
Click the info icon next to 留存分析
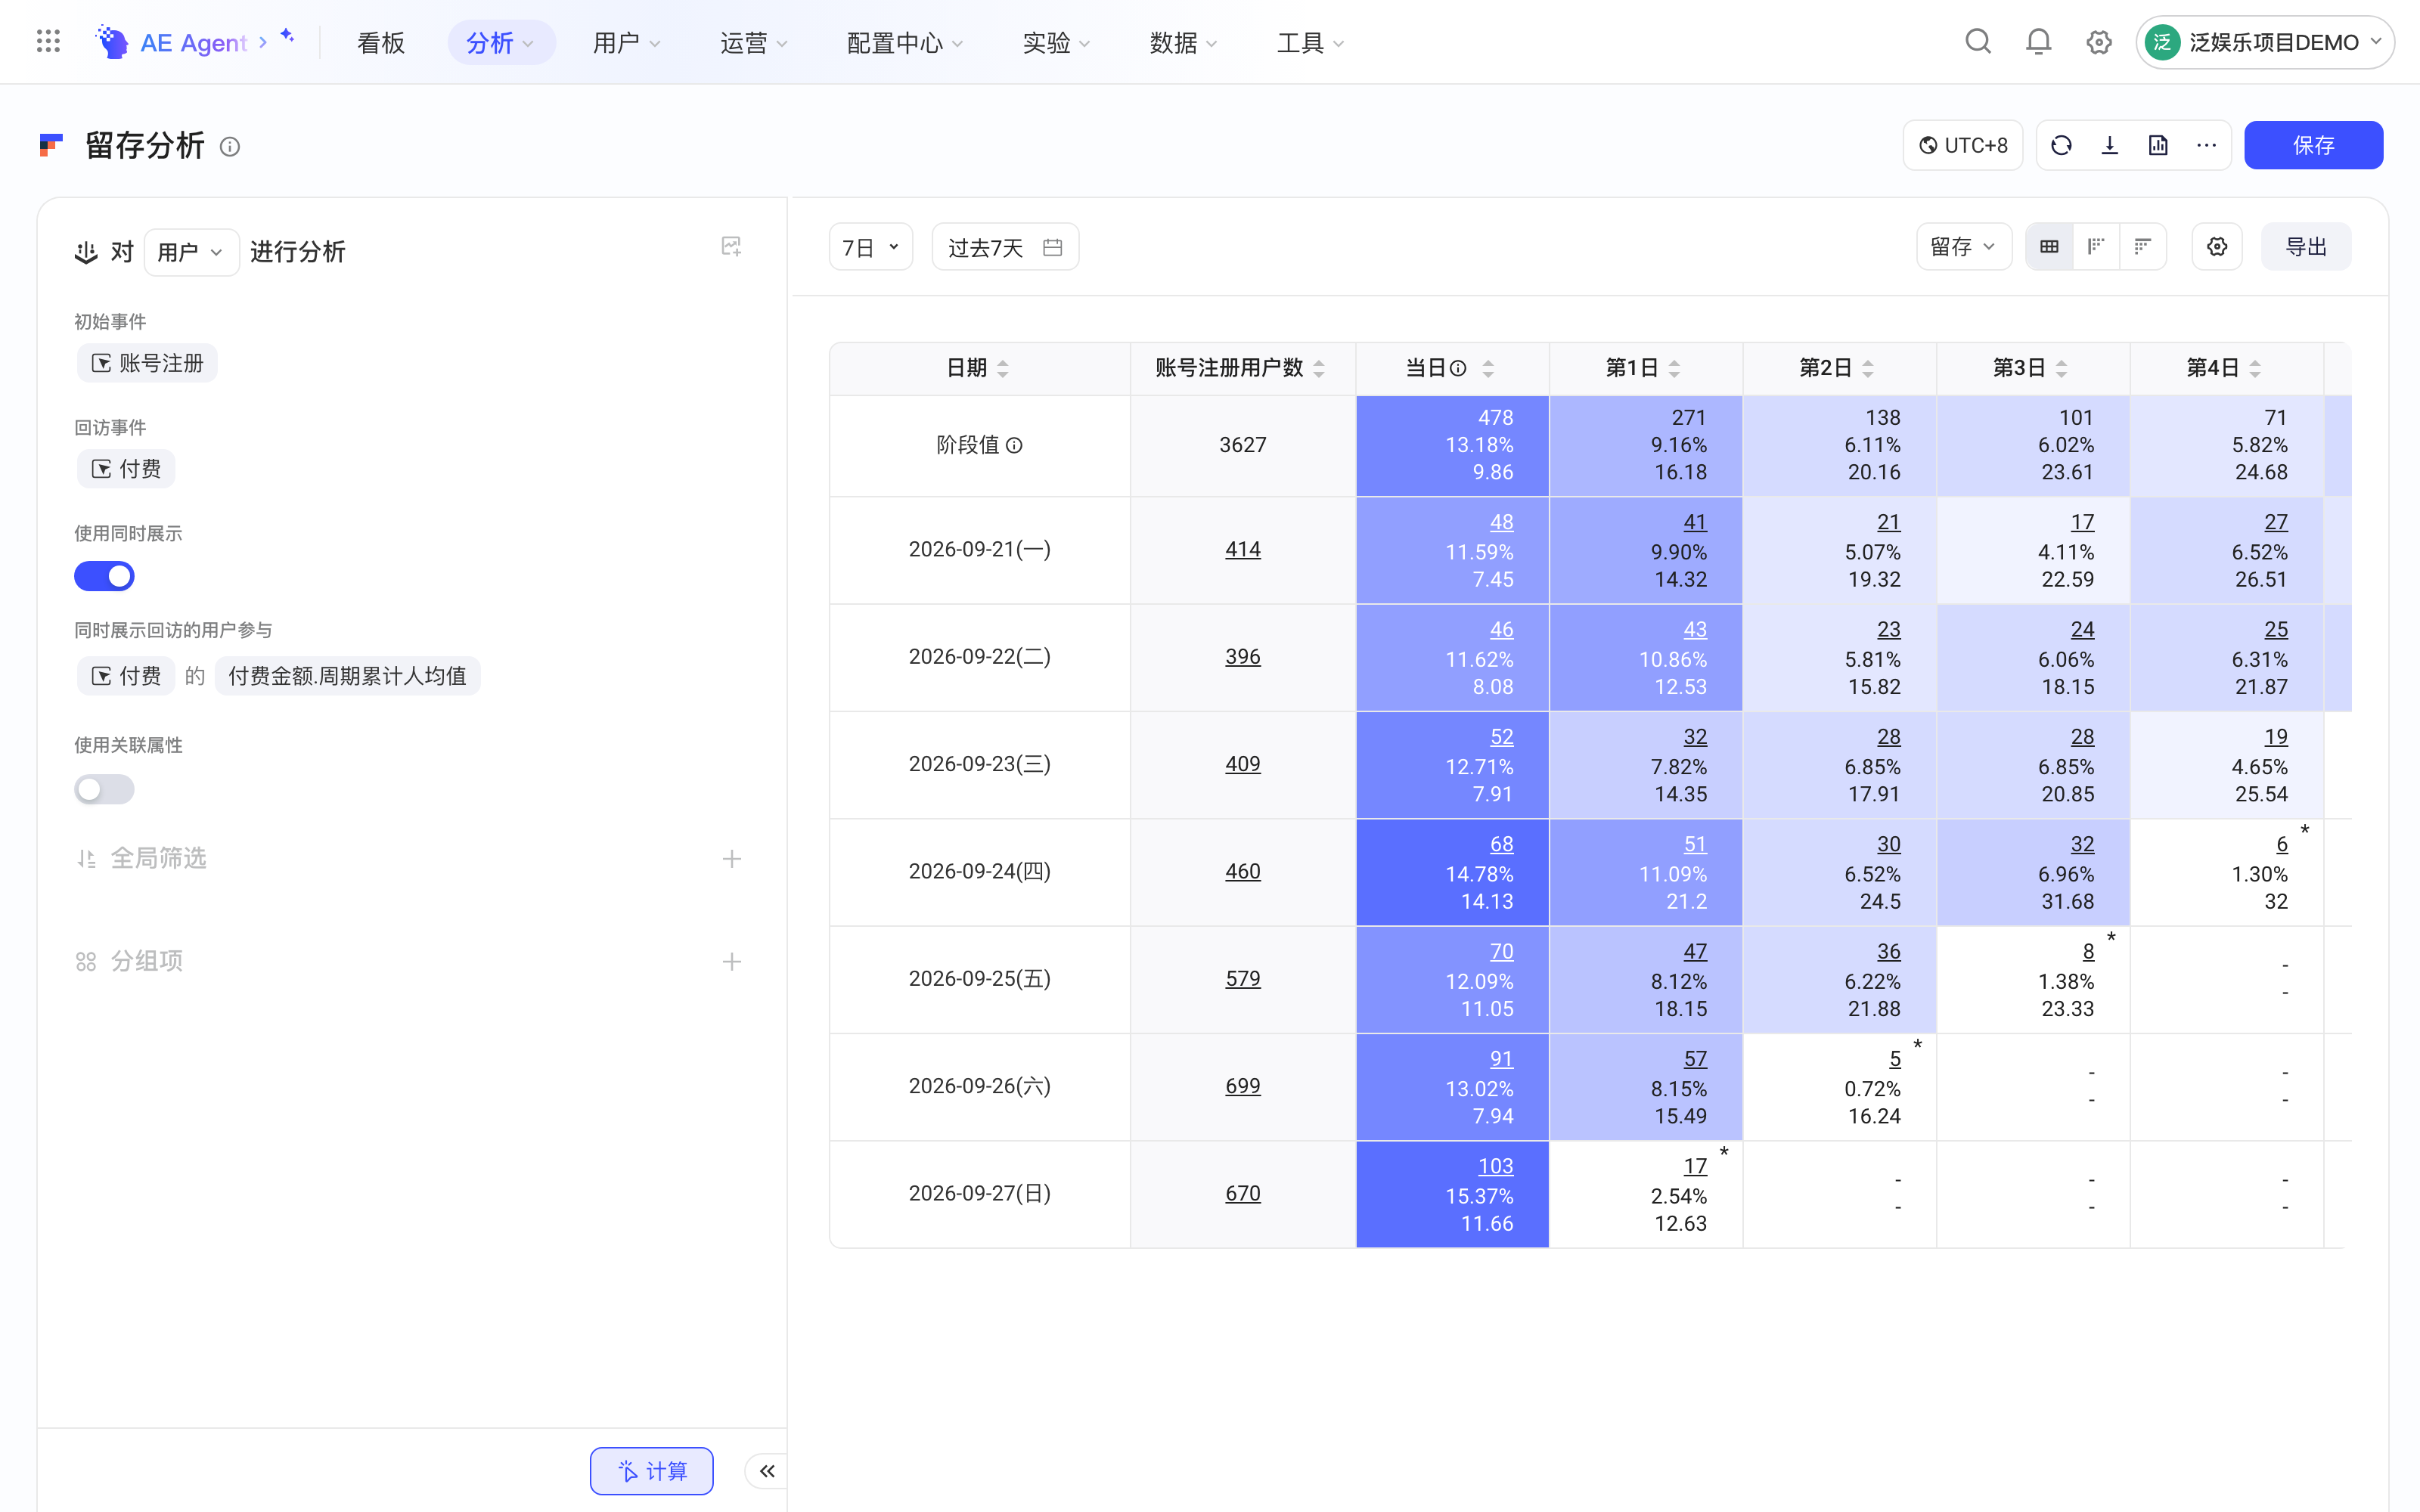click(230, 147)
